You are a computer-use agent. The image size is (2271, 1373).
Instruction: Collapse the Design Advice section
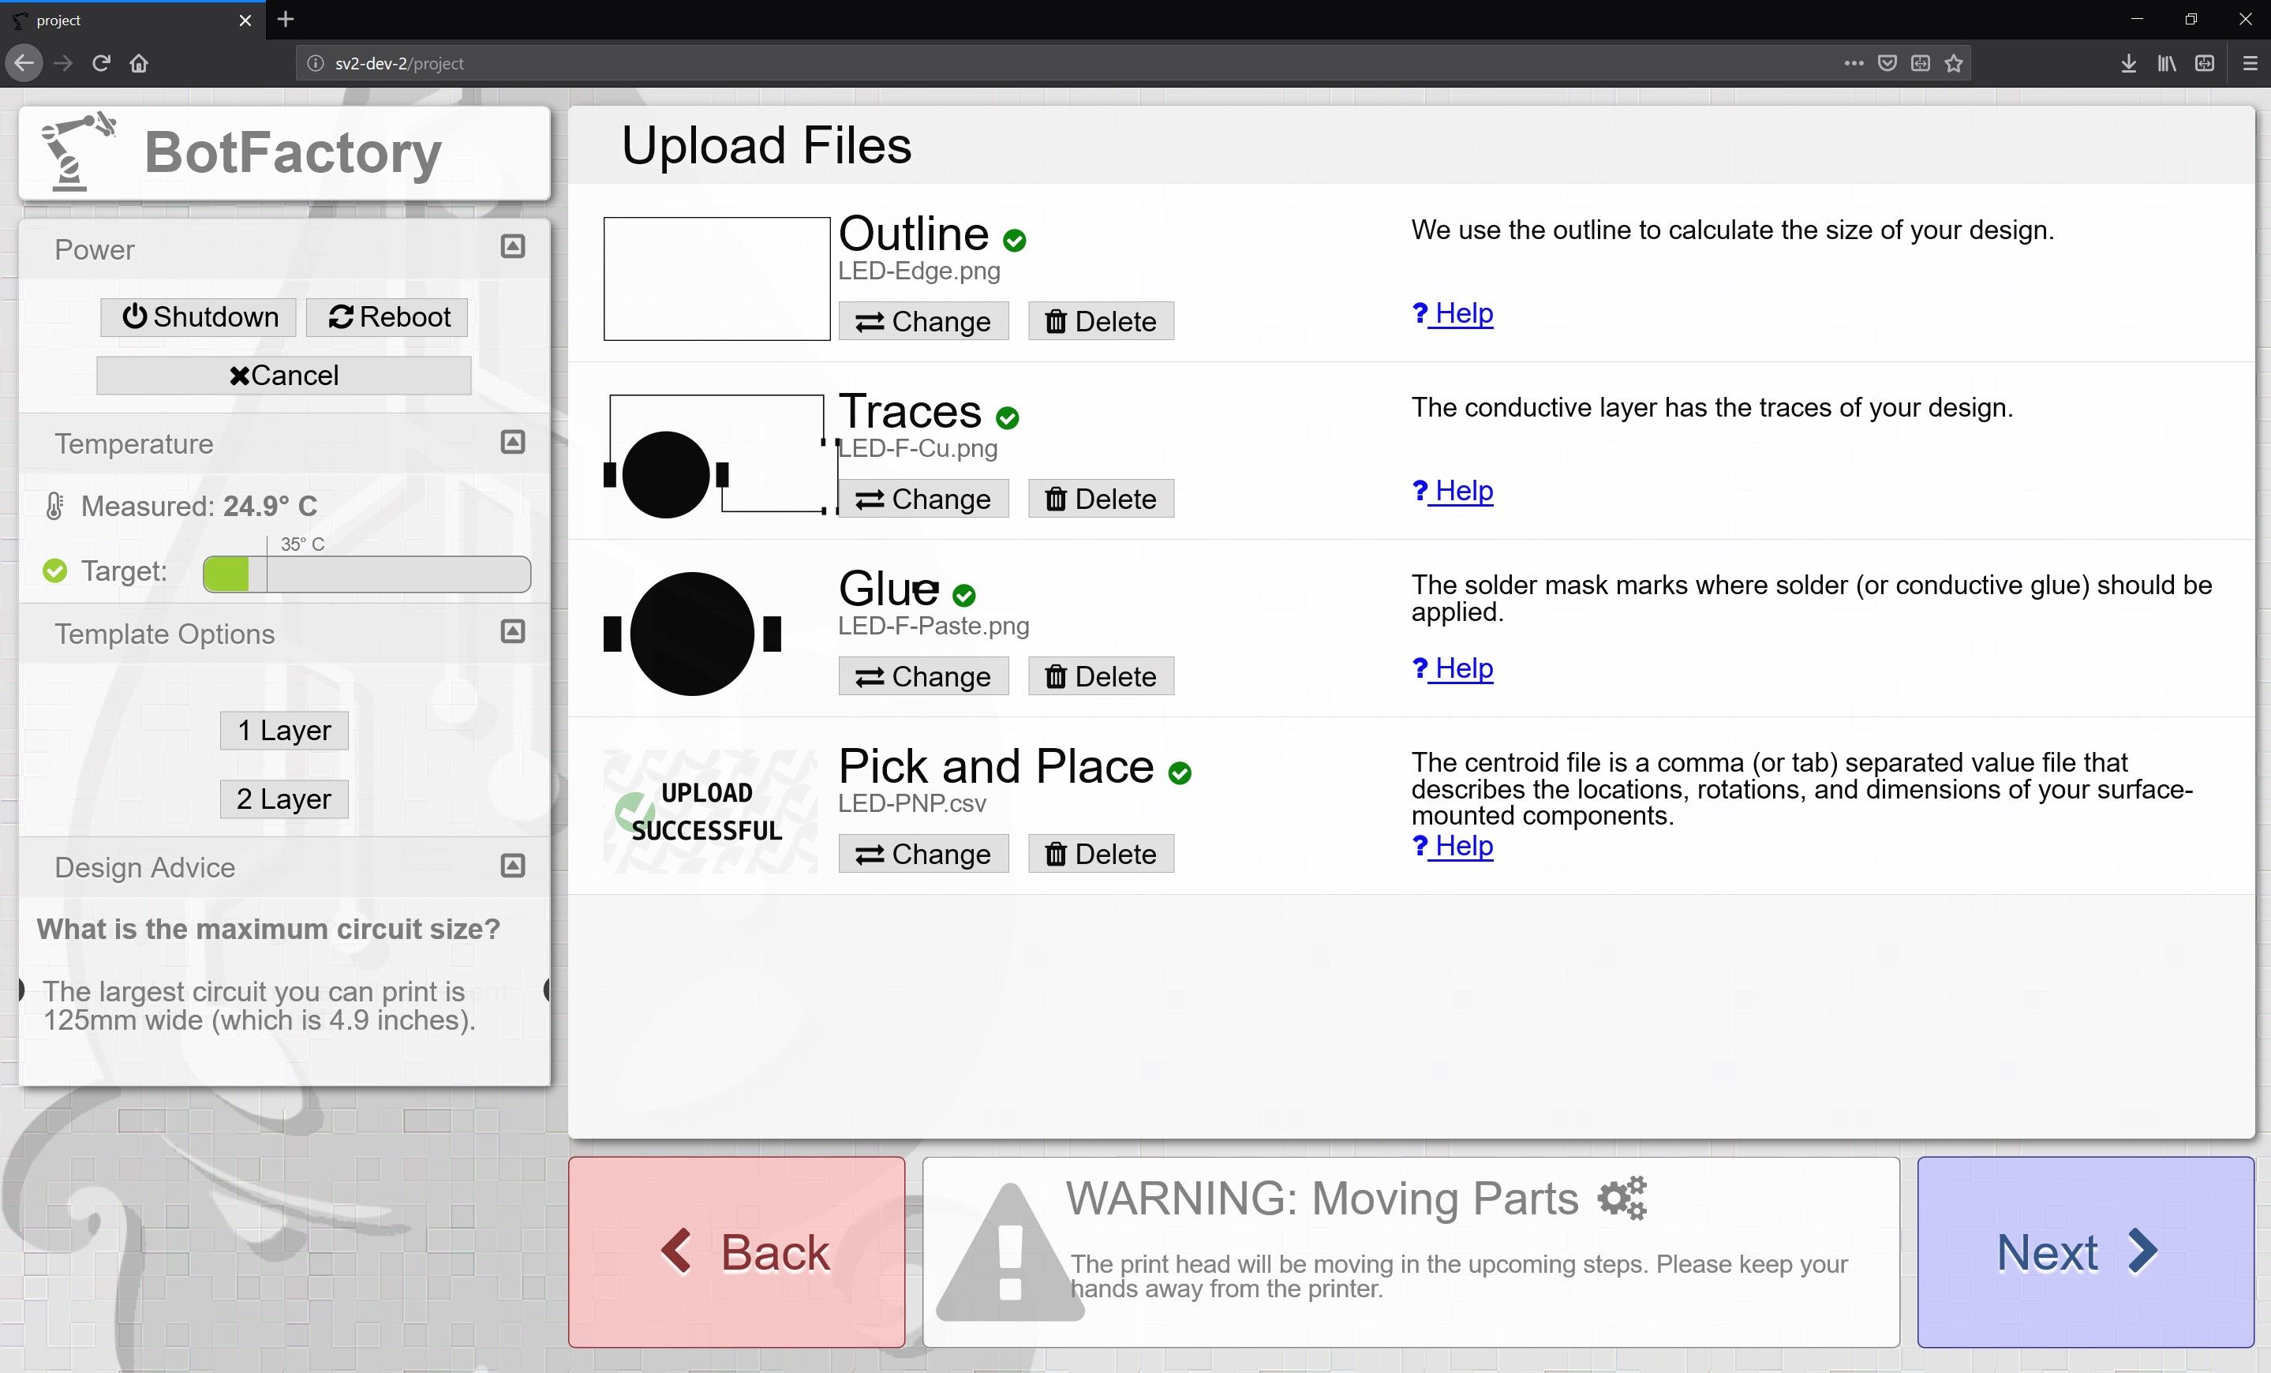click(512, 866)
